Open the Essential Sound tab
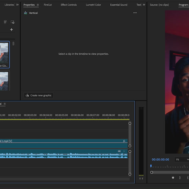189x189 pixels. point(119,5)
